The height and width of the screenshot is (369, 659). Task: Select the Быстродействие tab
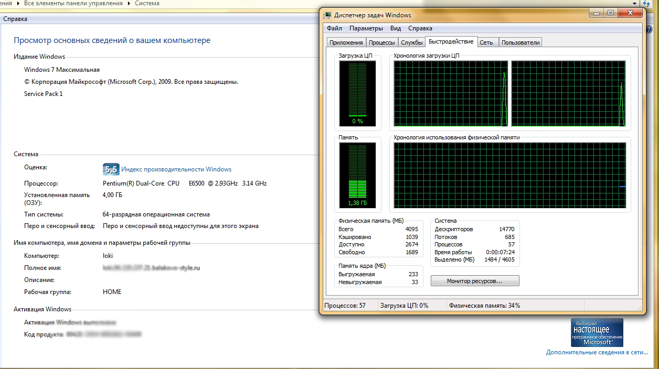[451, 41]
